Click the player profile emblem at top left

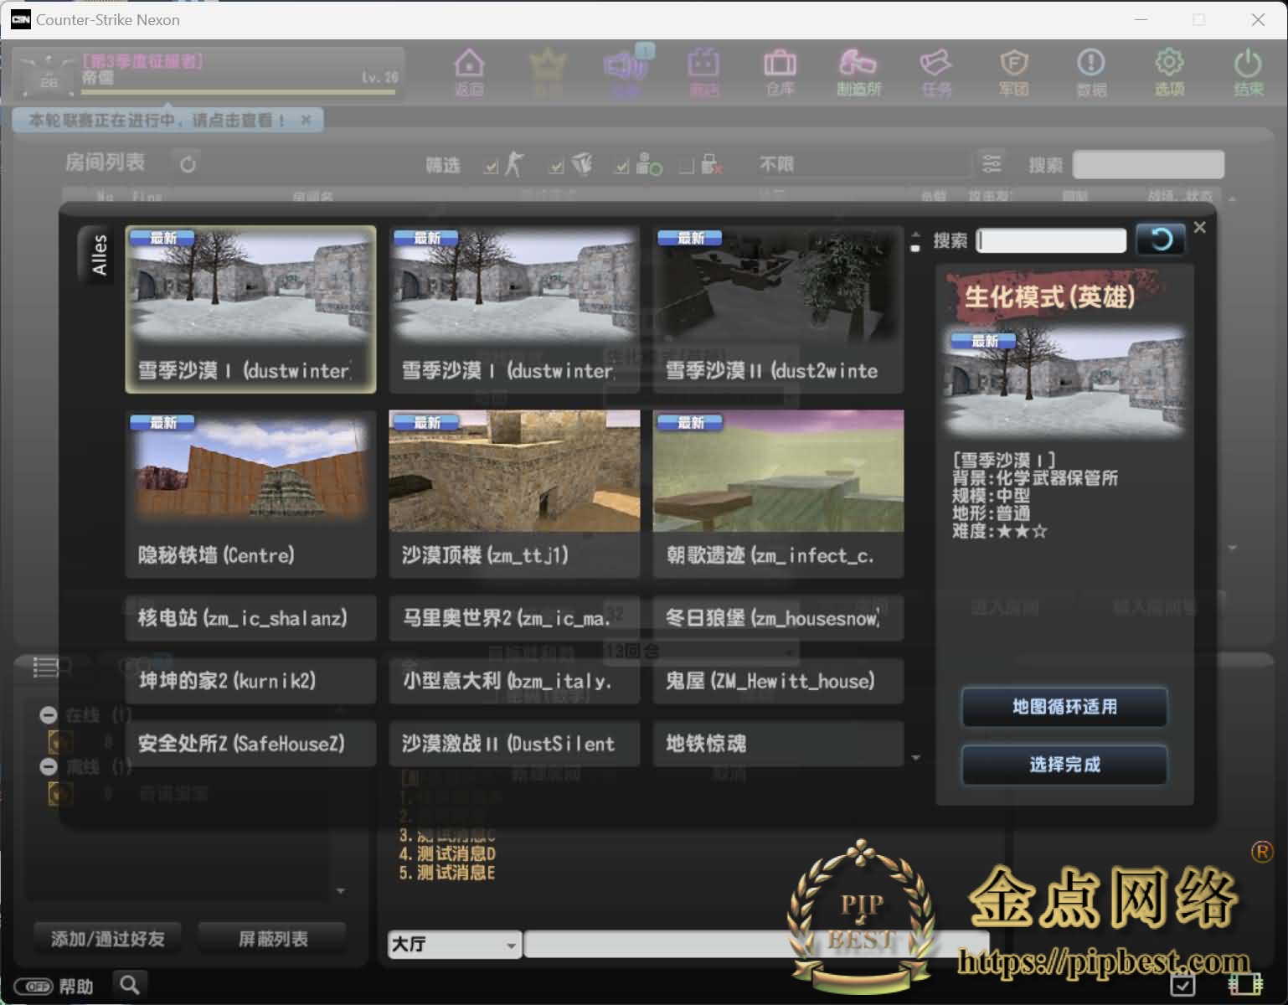(x=49, y=75)
